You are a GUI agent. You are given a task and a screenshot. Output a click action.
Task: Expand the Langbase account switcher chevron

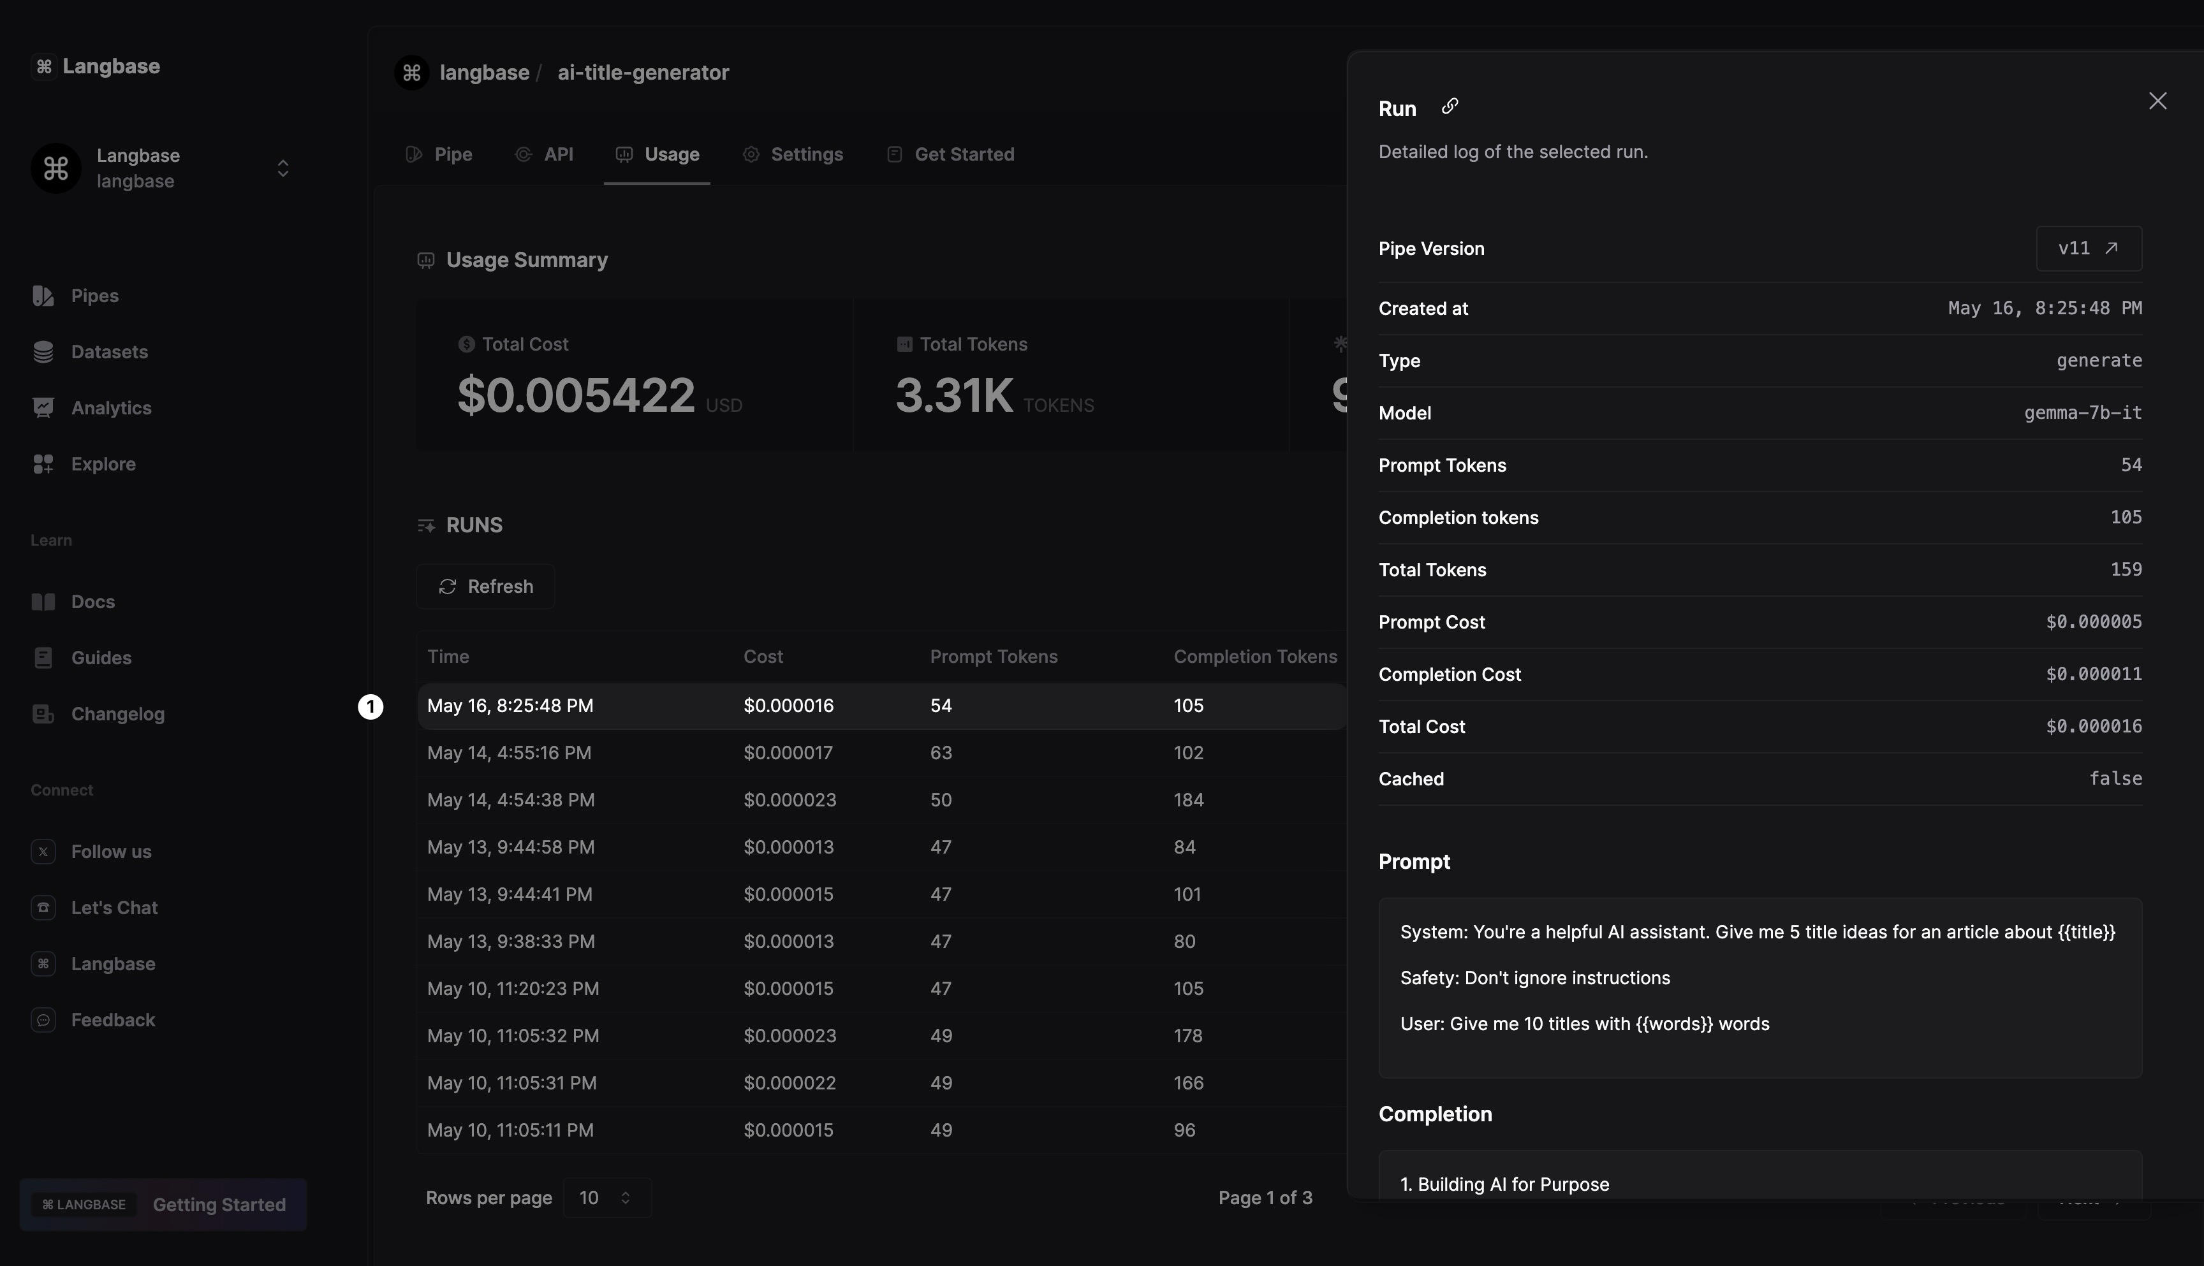(283, 168)
